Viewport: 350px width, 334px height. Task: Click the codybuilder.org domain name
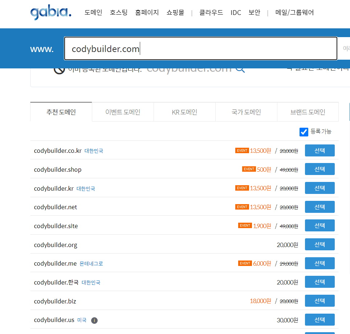pos(56,245)
